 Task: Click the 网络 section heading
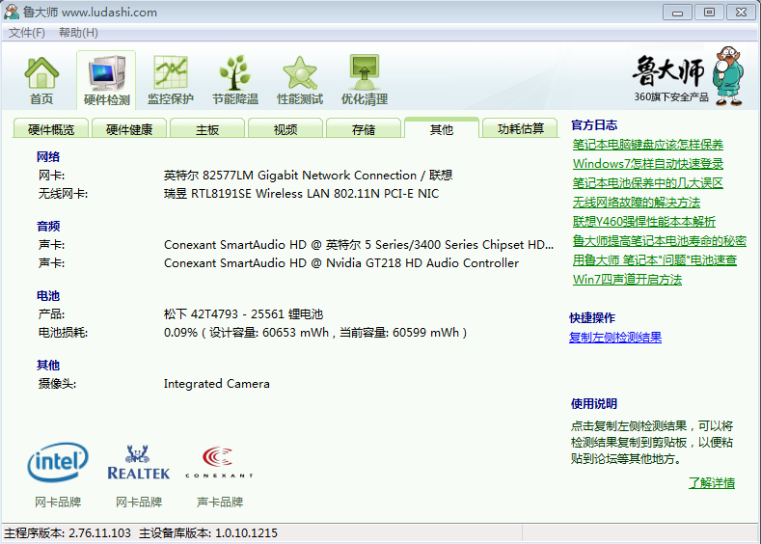click(48, 157)
